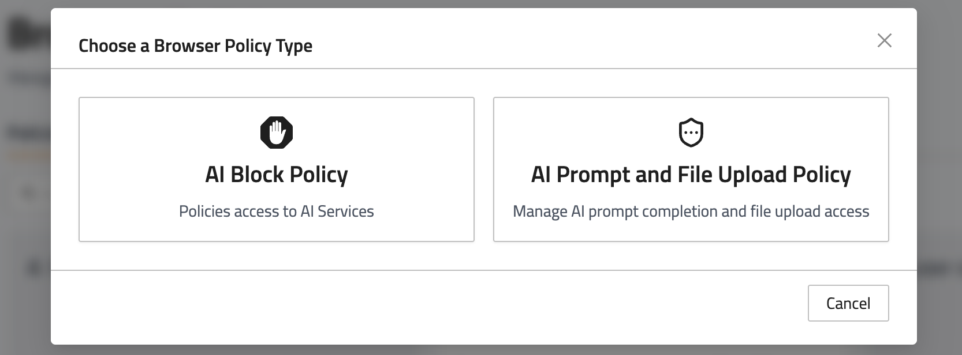
Task: Close the dialog with the X icon
Action: point(884,40)
